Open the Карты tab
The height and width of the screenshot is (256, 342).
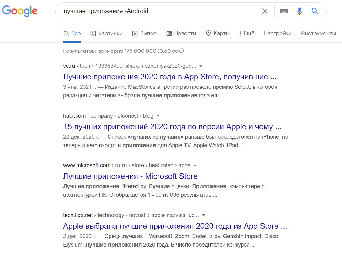(218, 33)
